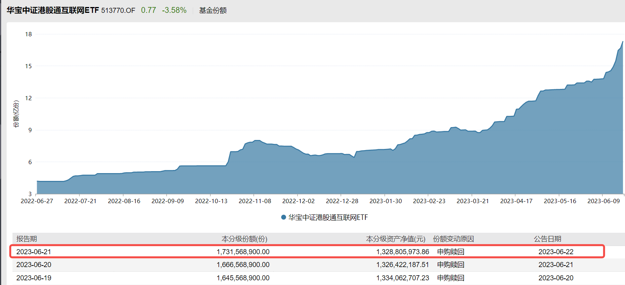Click 申购赎回 in the 2023-06-19 row
625x285 pixels.
451,278
